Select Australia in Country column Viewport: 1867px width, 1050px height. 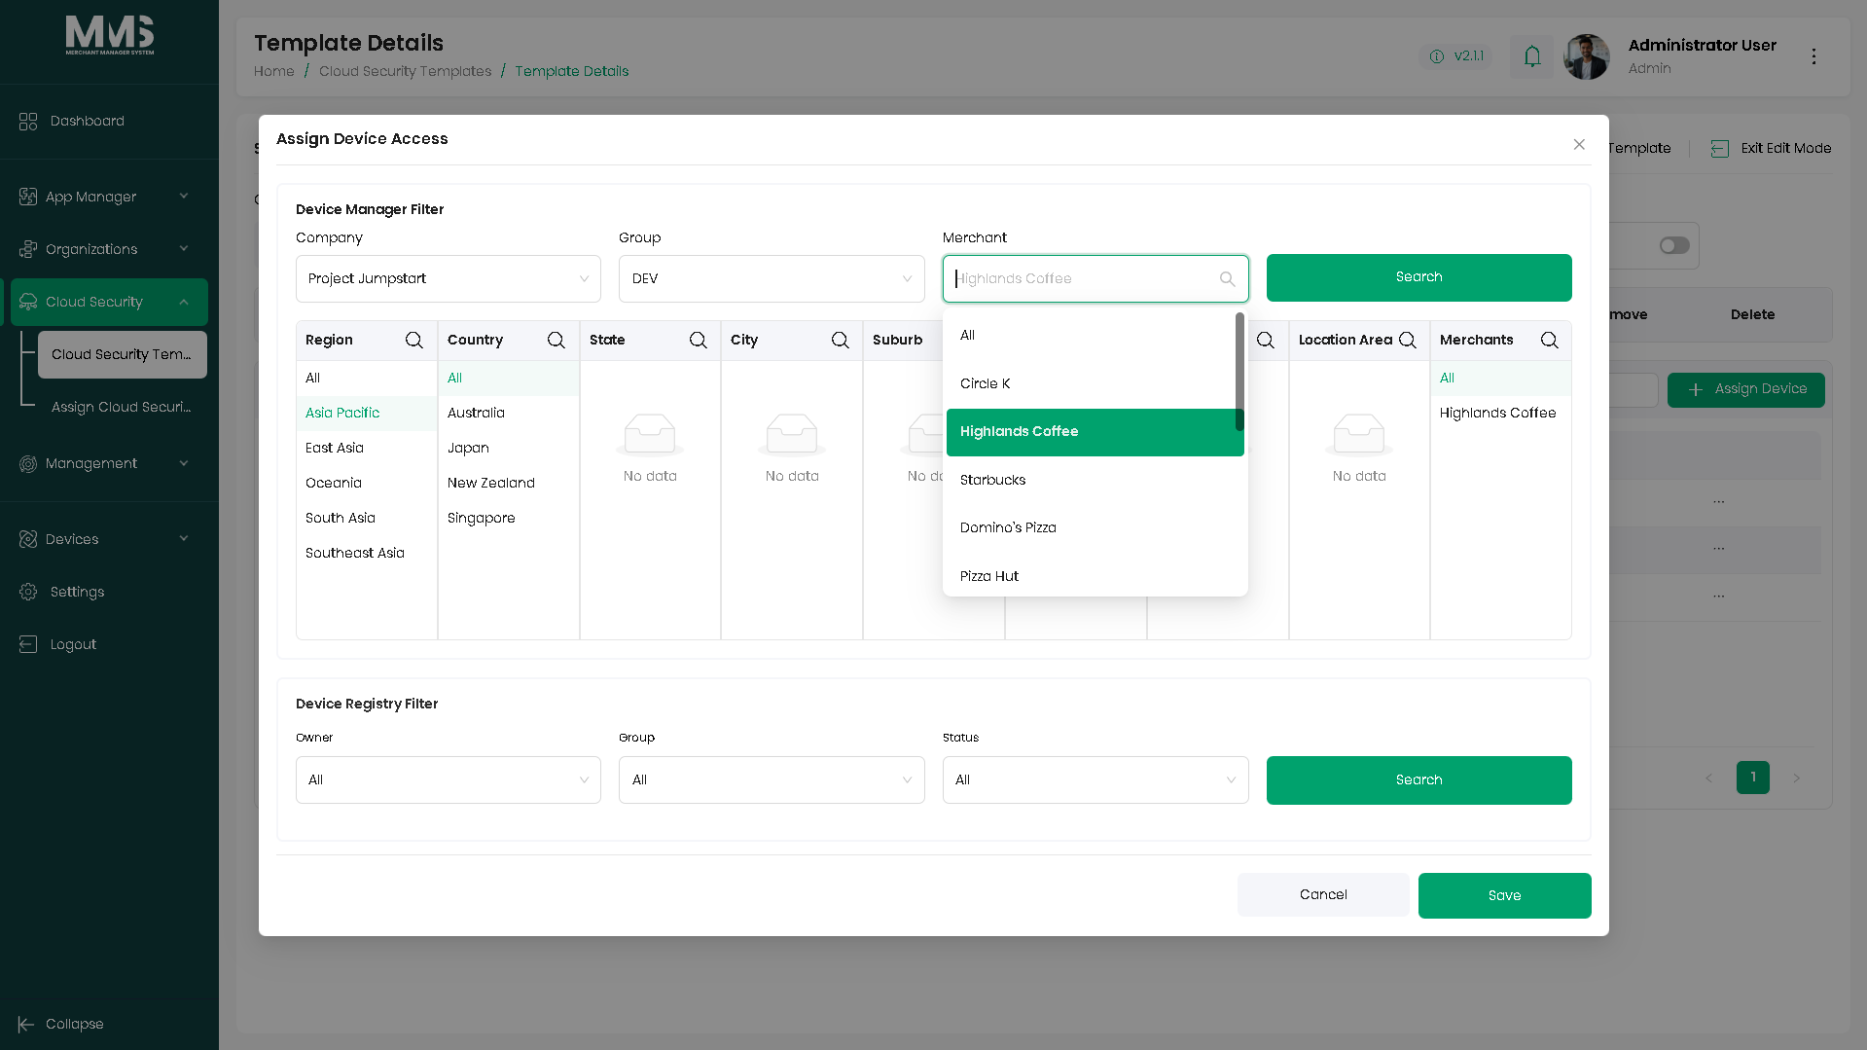pyautogui.click(x=509, y=414)
